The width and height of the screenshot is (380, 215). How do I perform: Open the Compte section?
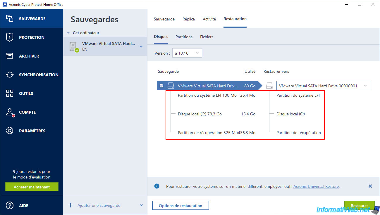32,112
